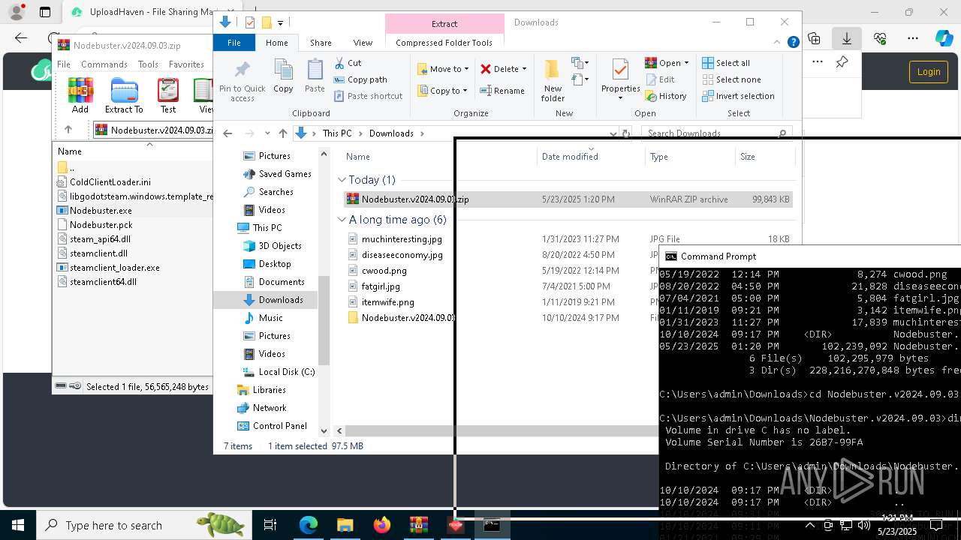This screenshot has width=961, height=540.
Task: Open browser downloads icon in Edge toolbar
Action: coord(847,38)
